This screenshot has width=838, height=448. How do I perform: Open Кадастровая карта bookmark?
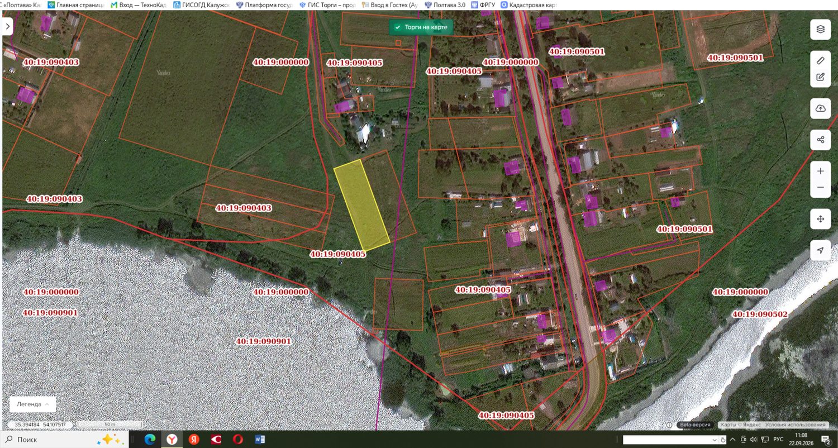tap(529, 4)
